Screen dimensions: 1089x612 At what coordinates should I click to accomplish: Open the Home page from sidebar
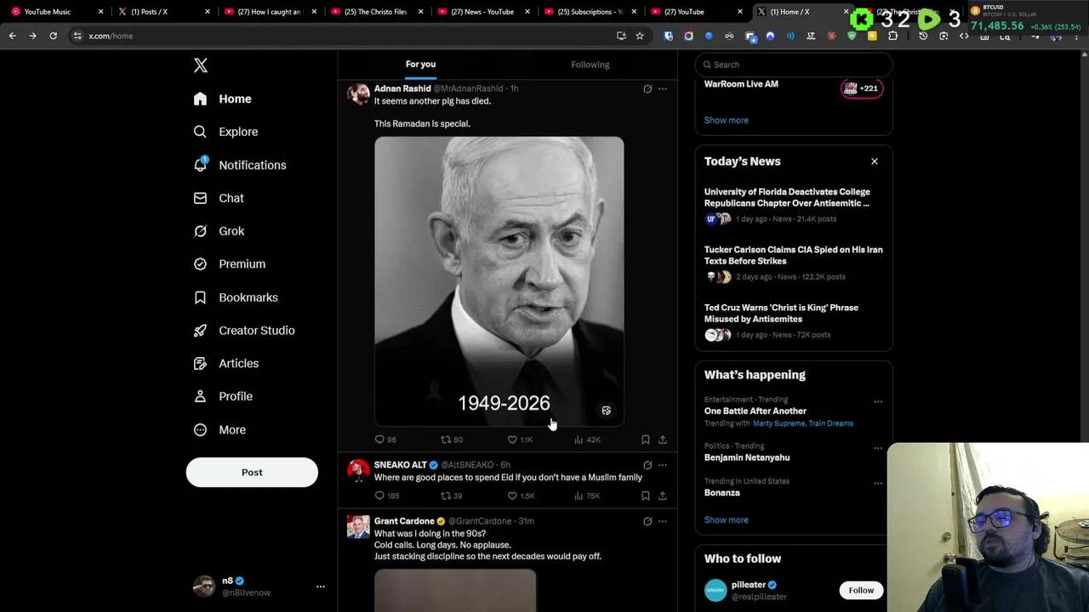coord(222,99)
